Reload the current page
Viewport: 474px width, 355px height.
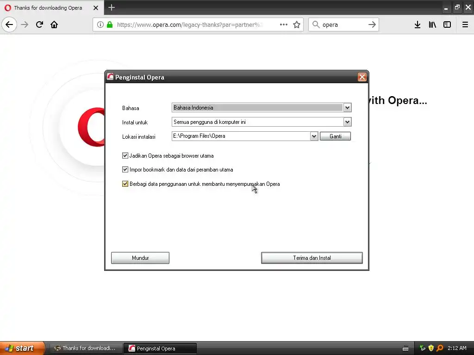[40, 24]
